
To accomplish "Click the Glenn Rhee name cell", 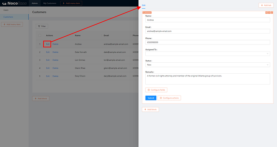I will tap(80, 68).
